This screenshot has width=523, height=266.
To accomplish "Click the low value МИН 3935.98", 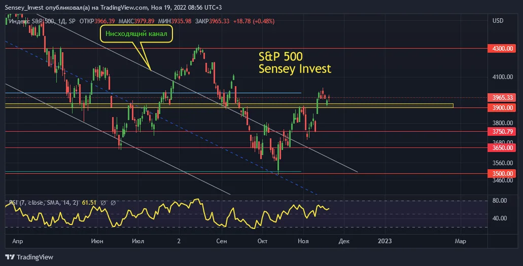I will pos(175,21).
